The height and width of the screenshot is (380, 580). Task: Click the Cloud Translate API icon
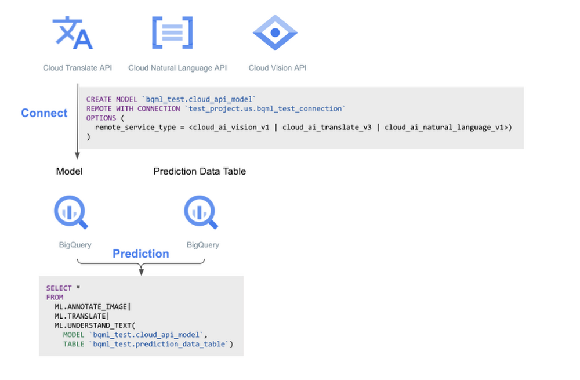pyautogui.click(x=72, y=32)
